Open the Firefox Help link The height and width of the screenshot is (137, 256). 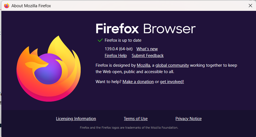click(x=116, y=56)
